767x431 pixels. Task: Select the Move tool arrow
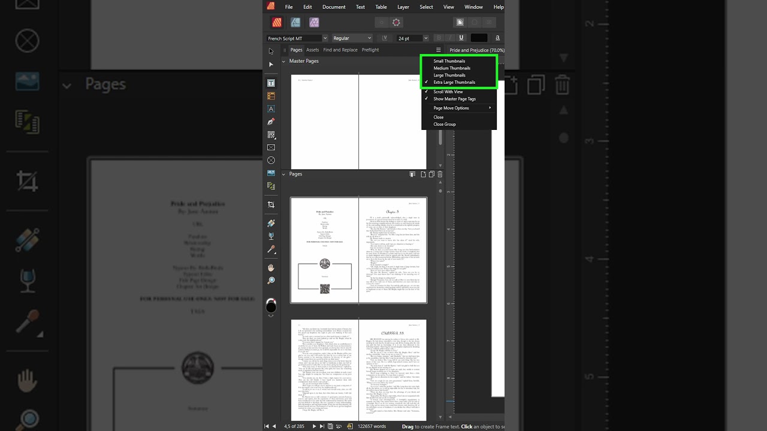point(271,51)
